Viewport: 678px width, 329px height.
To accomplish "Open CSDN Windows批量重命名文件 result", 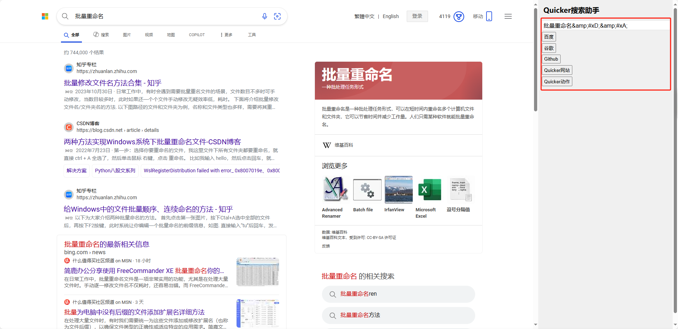I will pyautogui.click(x=152, y=142).
